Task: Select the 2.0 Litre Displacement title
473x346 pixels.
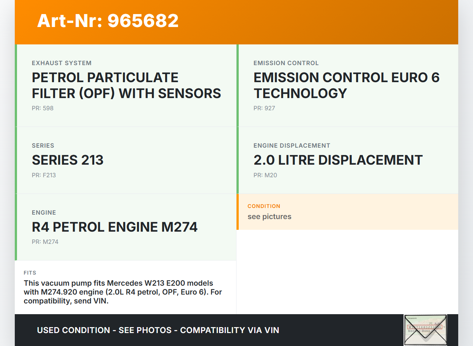Action: coord(338,160)
